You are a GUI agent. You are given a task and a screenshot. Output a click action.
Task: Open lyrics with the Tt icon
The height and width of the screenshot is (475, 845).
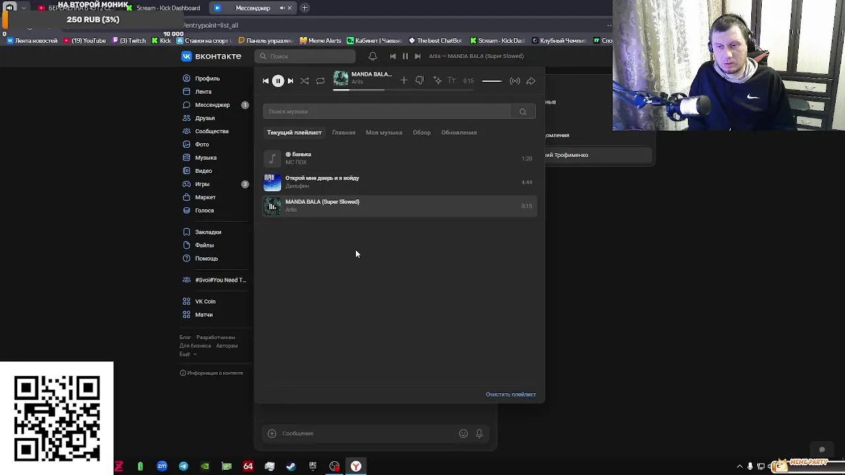(452, 80)
